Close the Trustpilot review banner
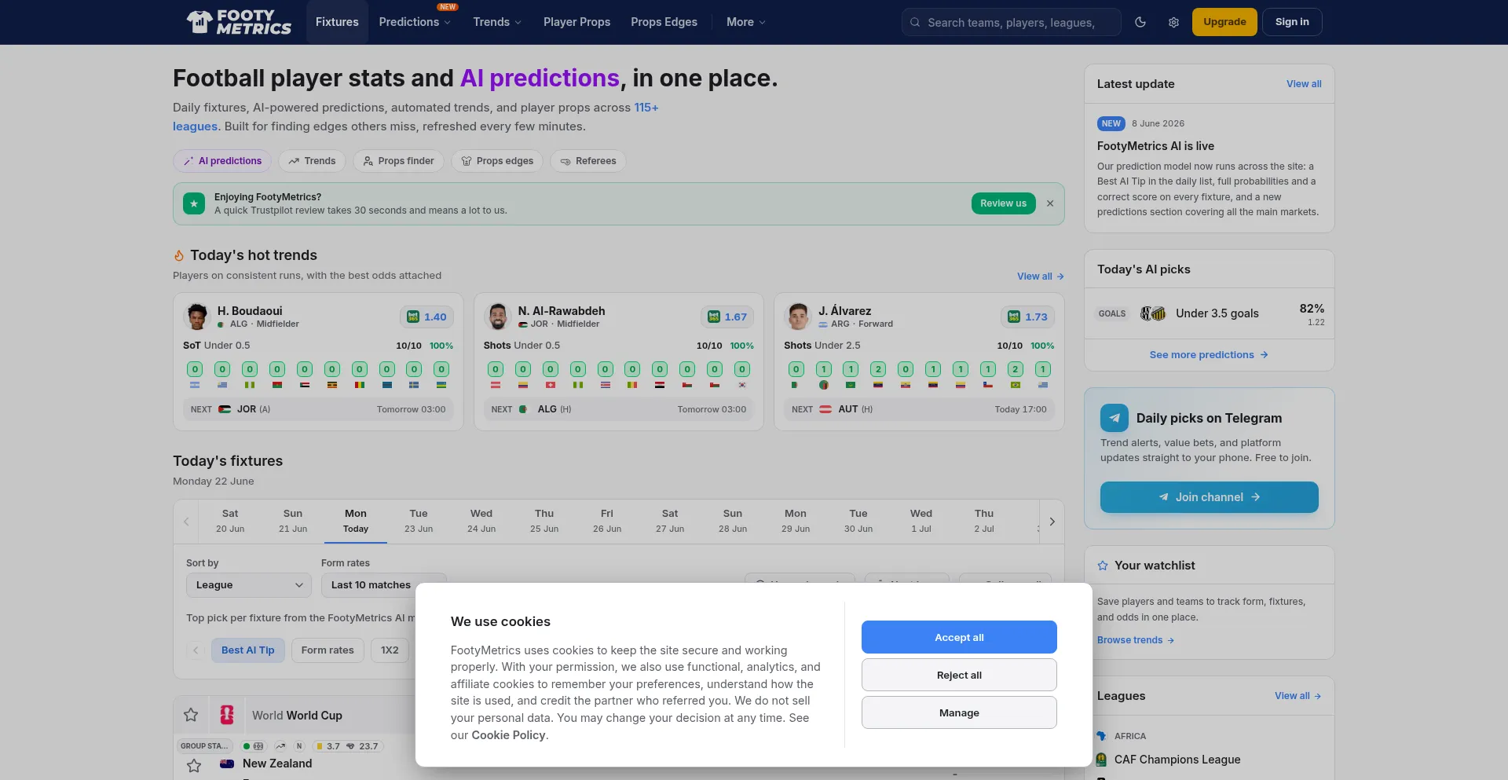Viewport: 1508px width, 780px height. 1050,203
